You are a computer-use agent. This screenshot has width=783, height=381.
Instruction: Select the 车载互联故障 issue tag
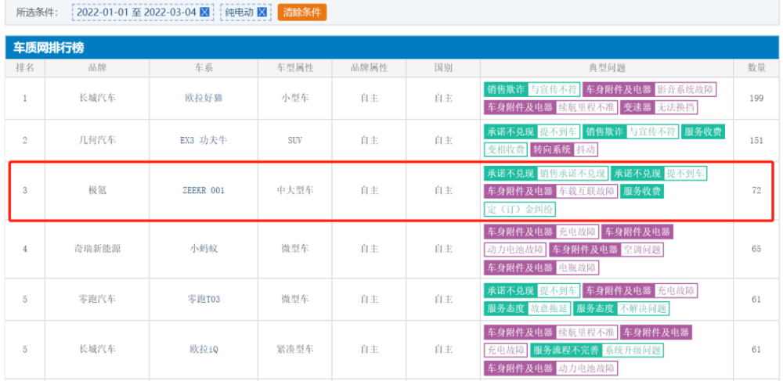(586, 191)
